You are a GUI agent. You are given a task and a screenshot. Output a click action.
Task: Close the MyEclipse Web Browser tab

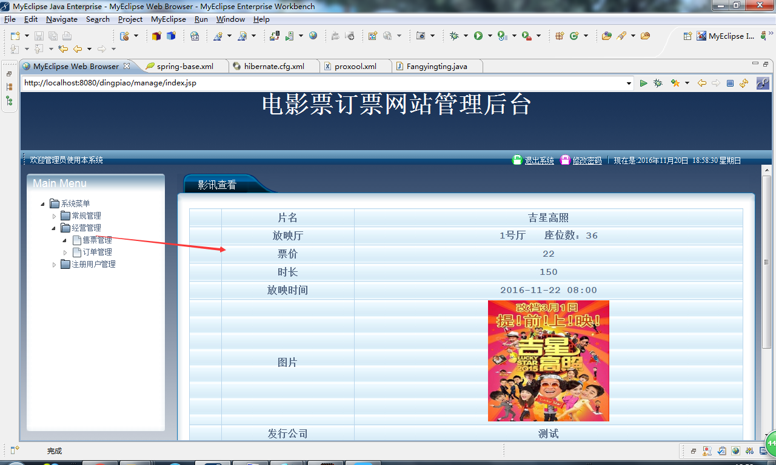click(126, 66)
